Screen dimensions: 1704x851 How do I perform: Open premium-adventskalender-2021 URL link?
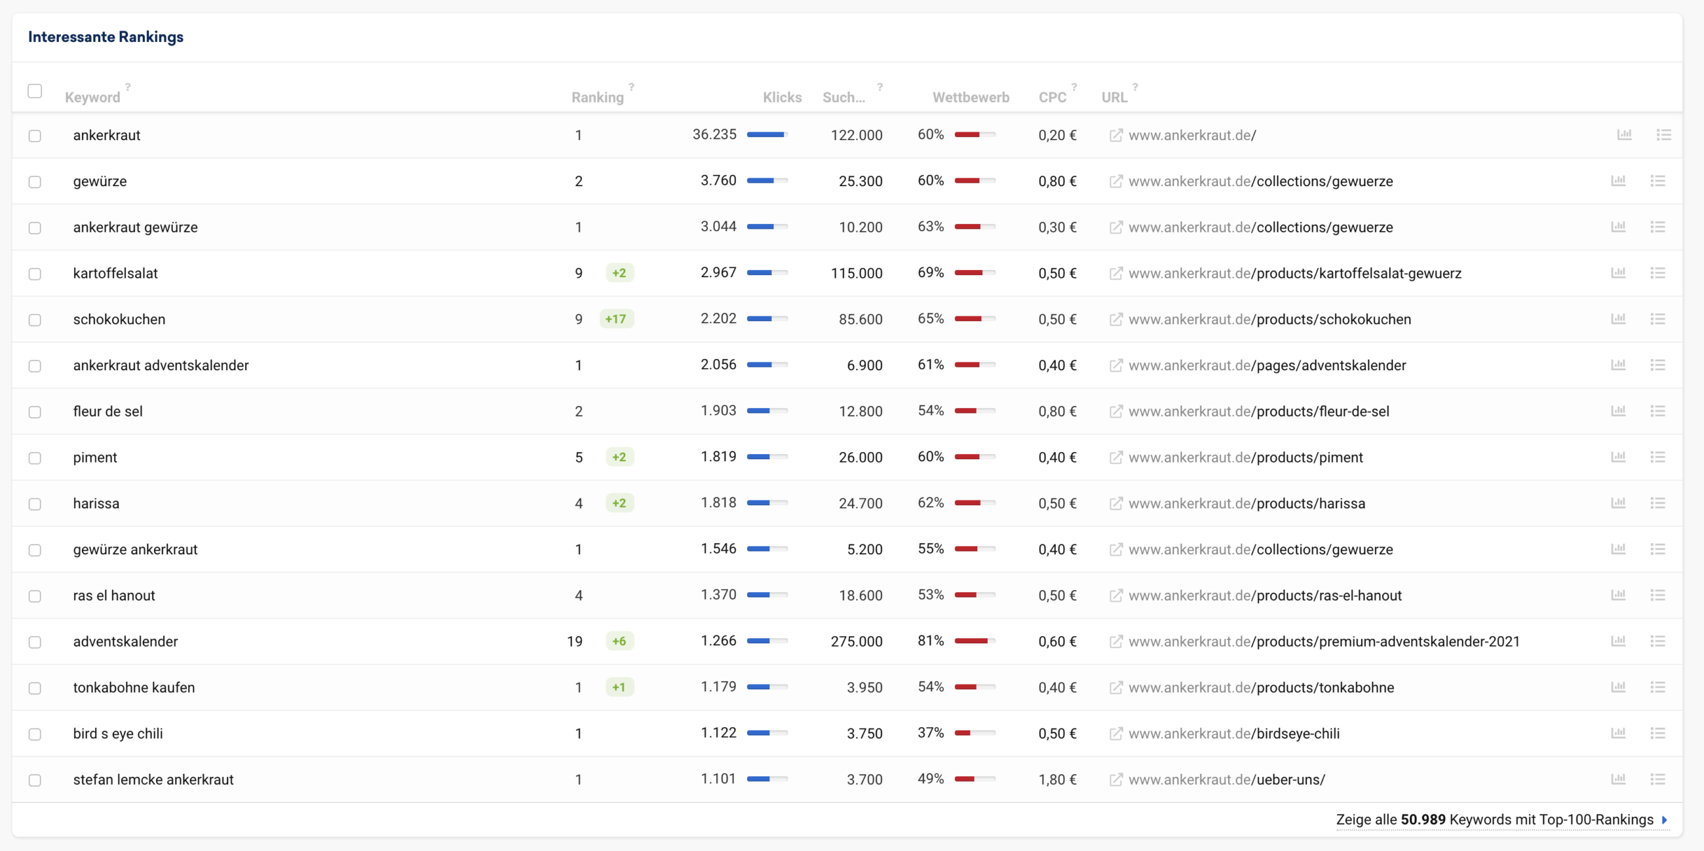point(1324,641)
